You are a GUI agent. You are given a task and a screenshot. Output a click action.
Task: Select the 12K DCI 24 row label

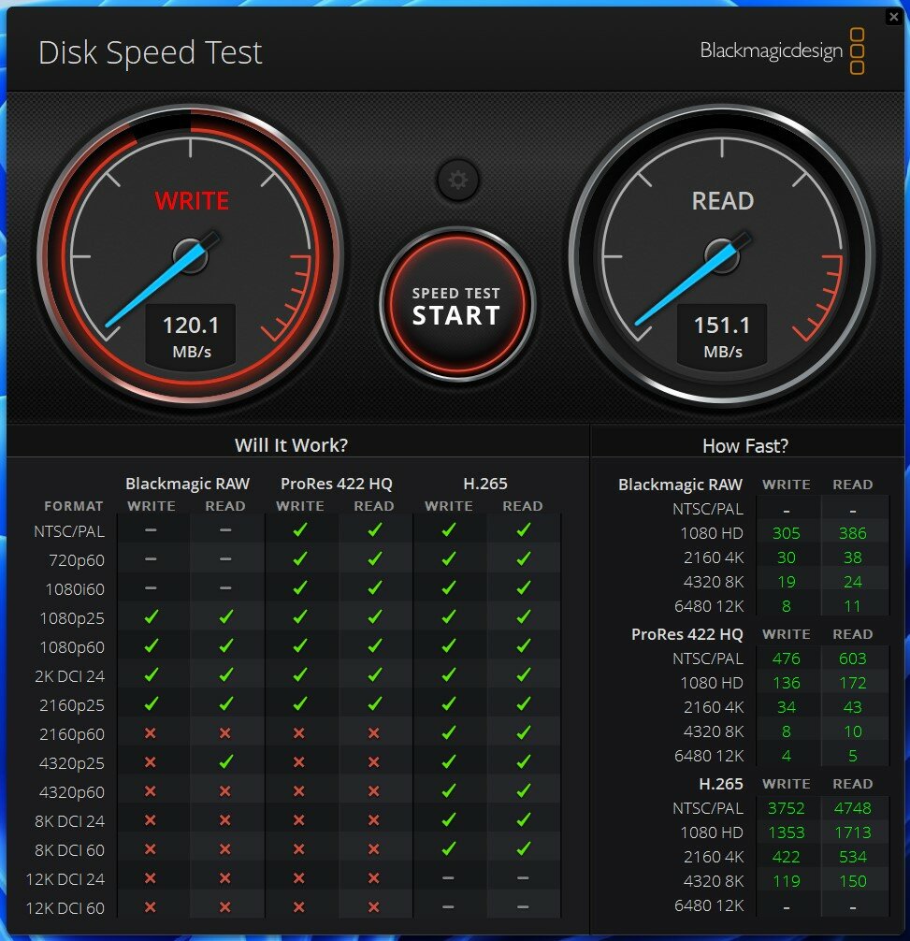(x=65, y=879)
